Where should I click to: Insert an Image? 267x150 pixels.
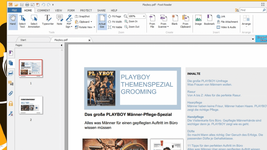(198, 20)
